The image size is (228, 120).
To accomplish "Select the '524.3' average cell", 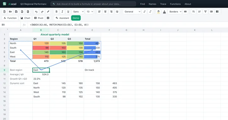I will (41, 74).
